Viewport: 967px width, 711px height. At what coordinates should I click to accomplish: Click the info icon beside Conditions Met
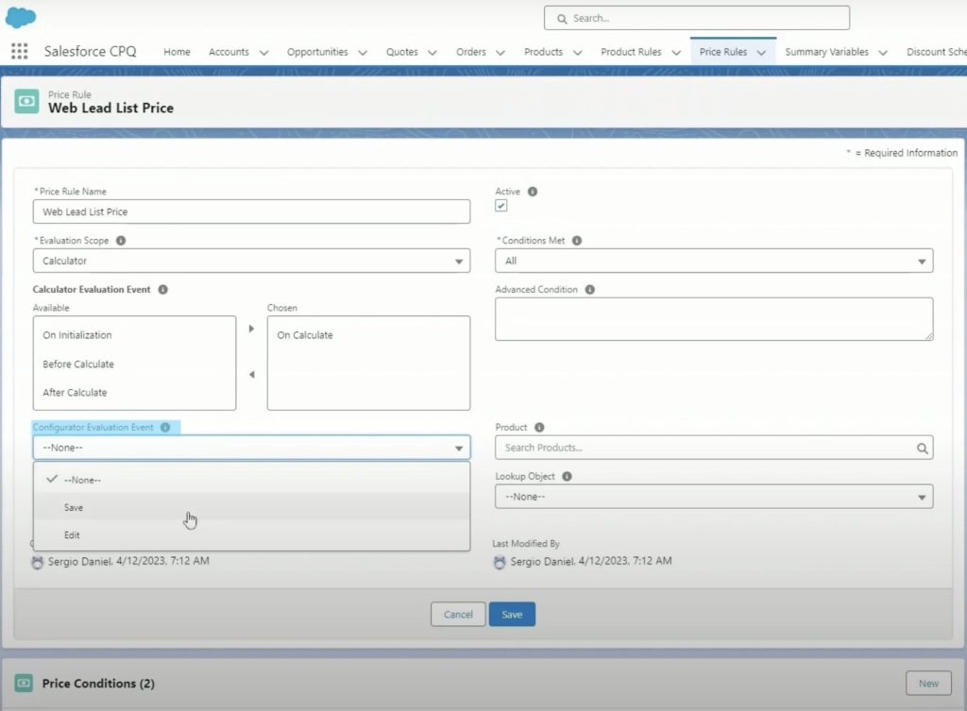[577, 241]
